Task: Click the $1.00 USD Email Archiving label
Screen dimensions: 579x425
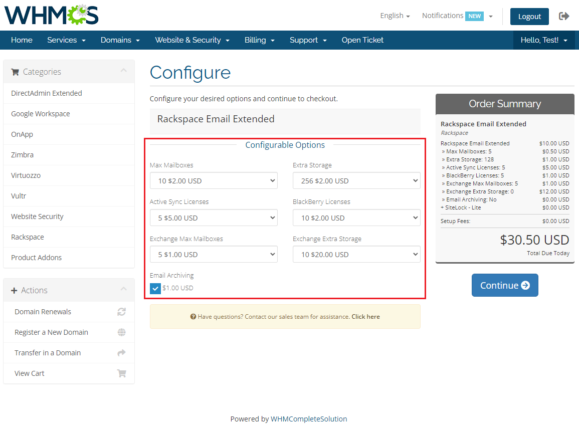Action: coord(177,288)
